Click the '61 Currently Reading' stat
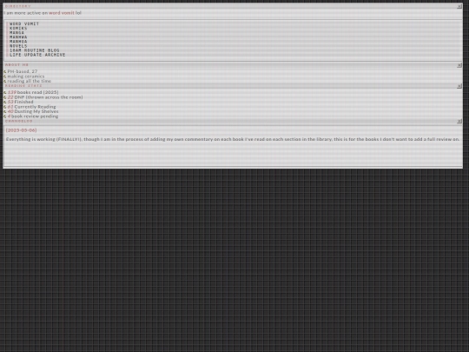Viewport: 469px width, 352px height. (31, 107)
